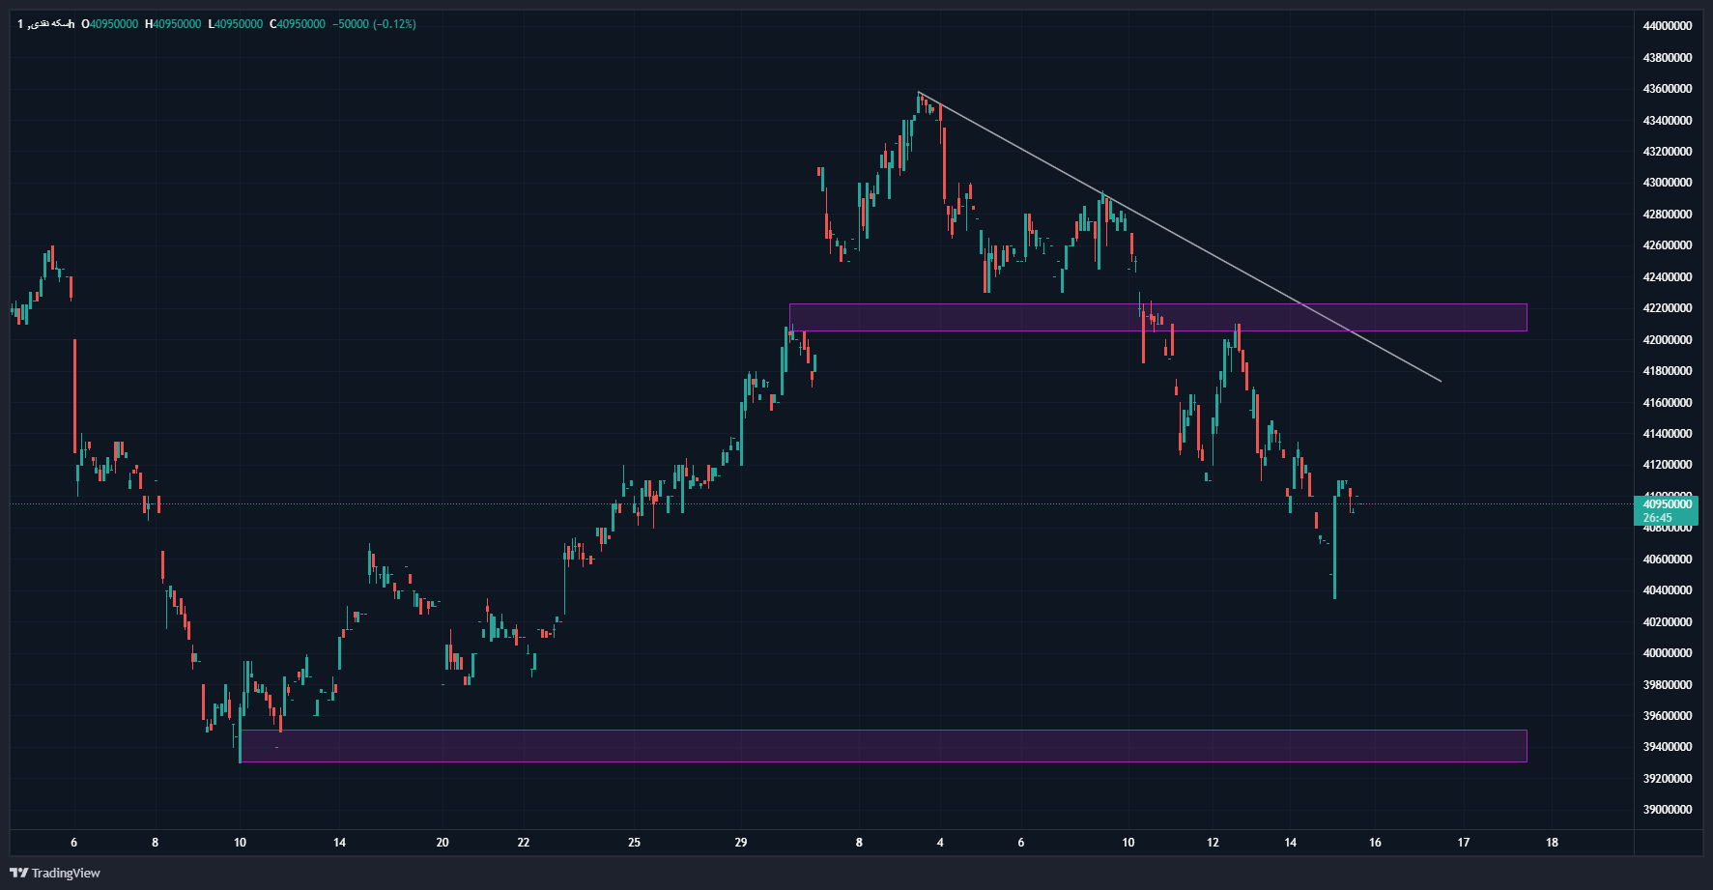Click the 43600000 price axis label

(x=1667, y=89)
